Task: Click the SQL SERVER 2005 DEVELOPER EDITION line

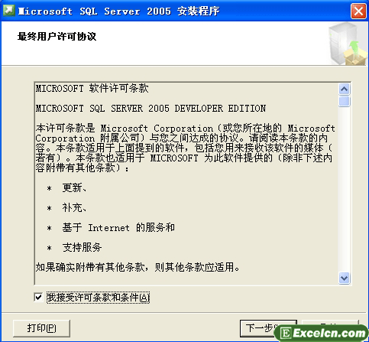Action: [151, 109]
